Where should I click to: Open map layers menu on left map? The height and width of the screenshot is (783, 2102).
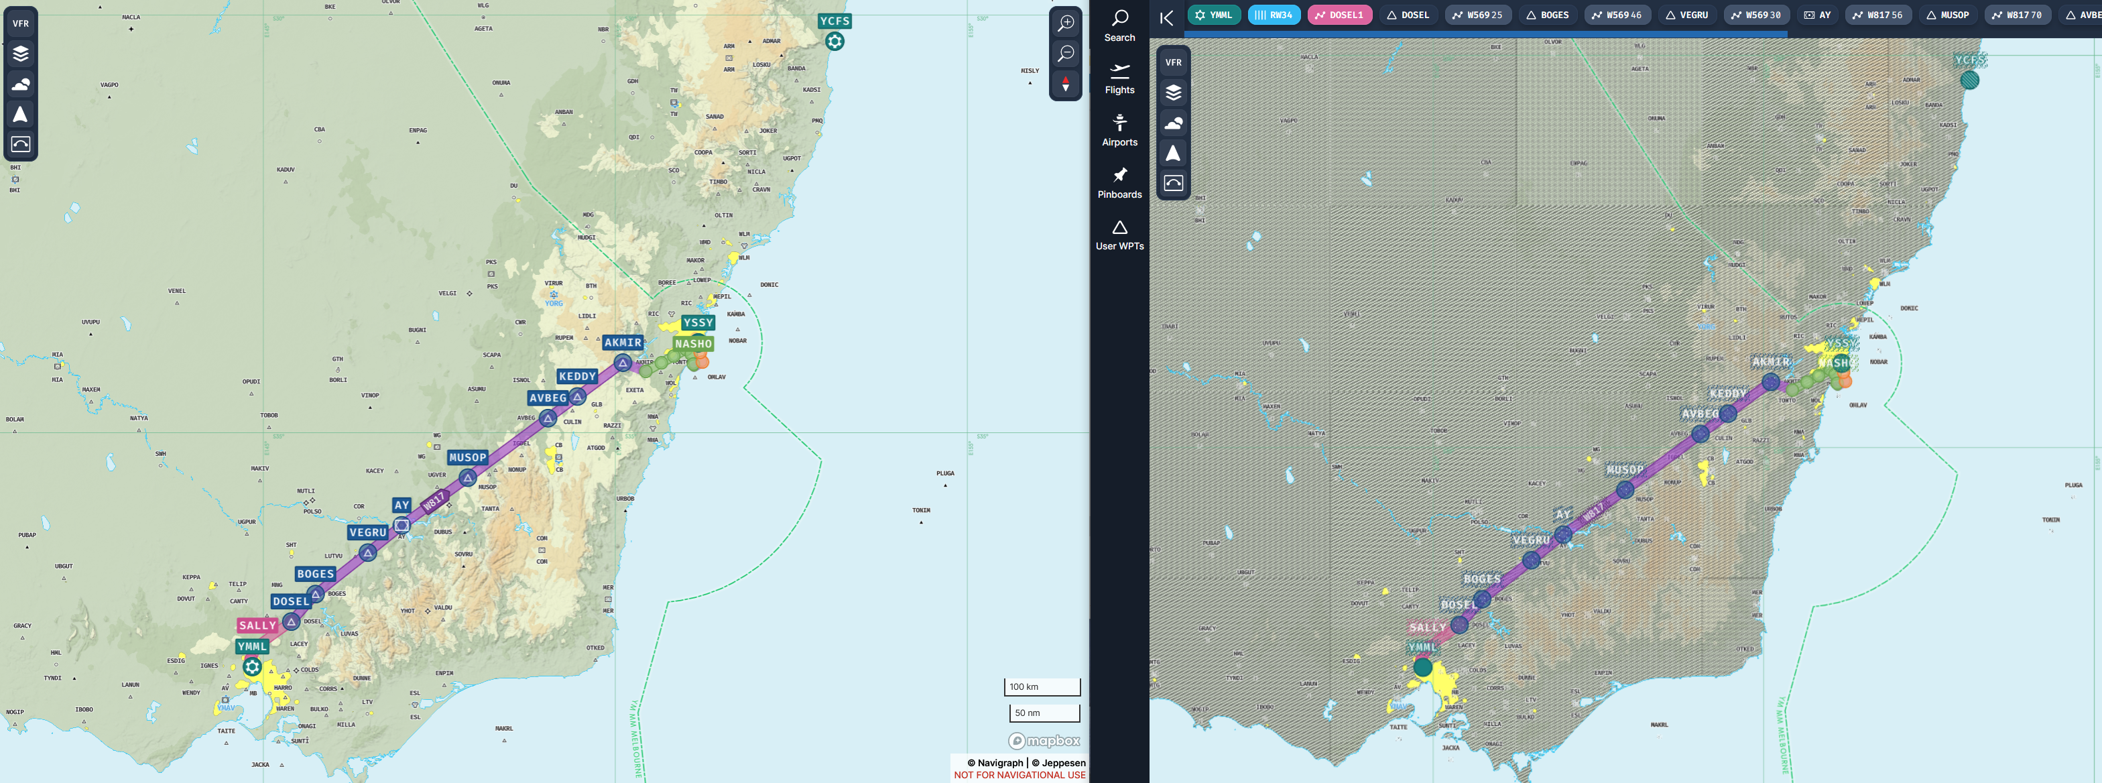(x=20, y=54)
